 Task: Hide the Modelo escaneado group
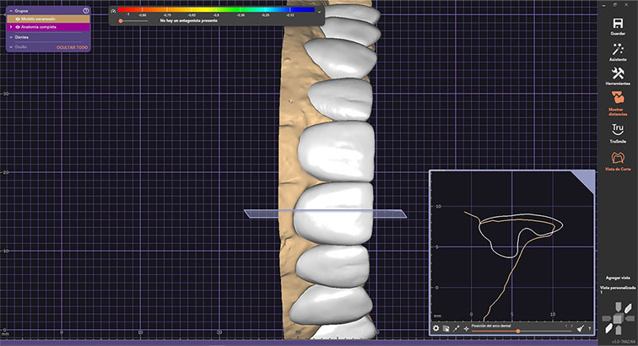click(17, 18)
